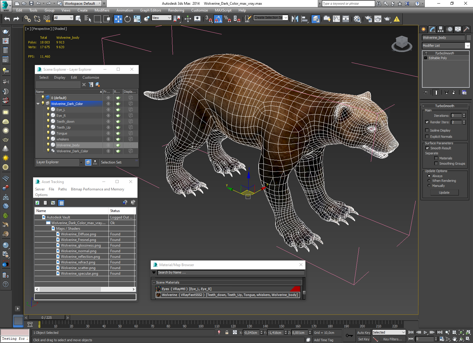Click the Save File icon in title bar

click(31, 4)
